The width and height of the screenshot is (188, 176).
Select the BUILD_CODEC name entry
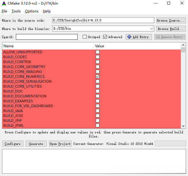tap(15, 57)
